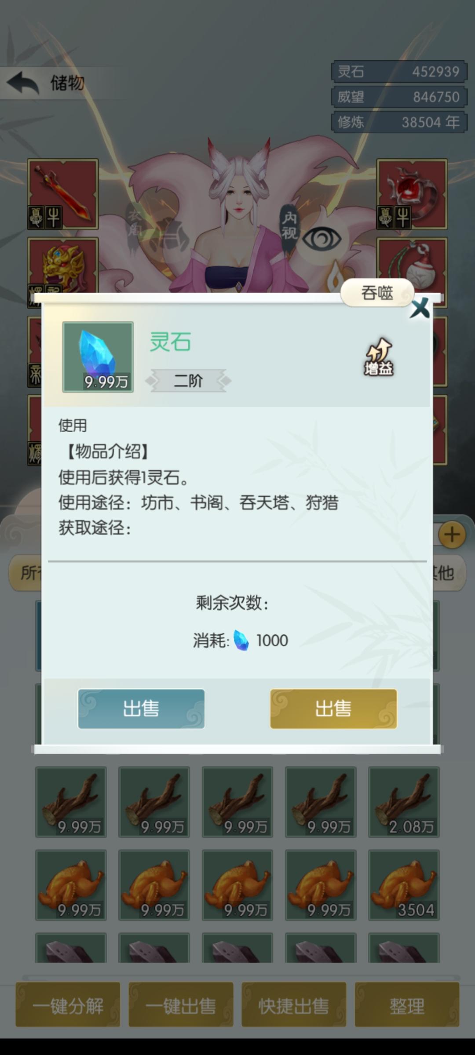Click the 灵石 crystal item icon in popup
The height and width of the screenshot is (1055, 475).
98,357
